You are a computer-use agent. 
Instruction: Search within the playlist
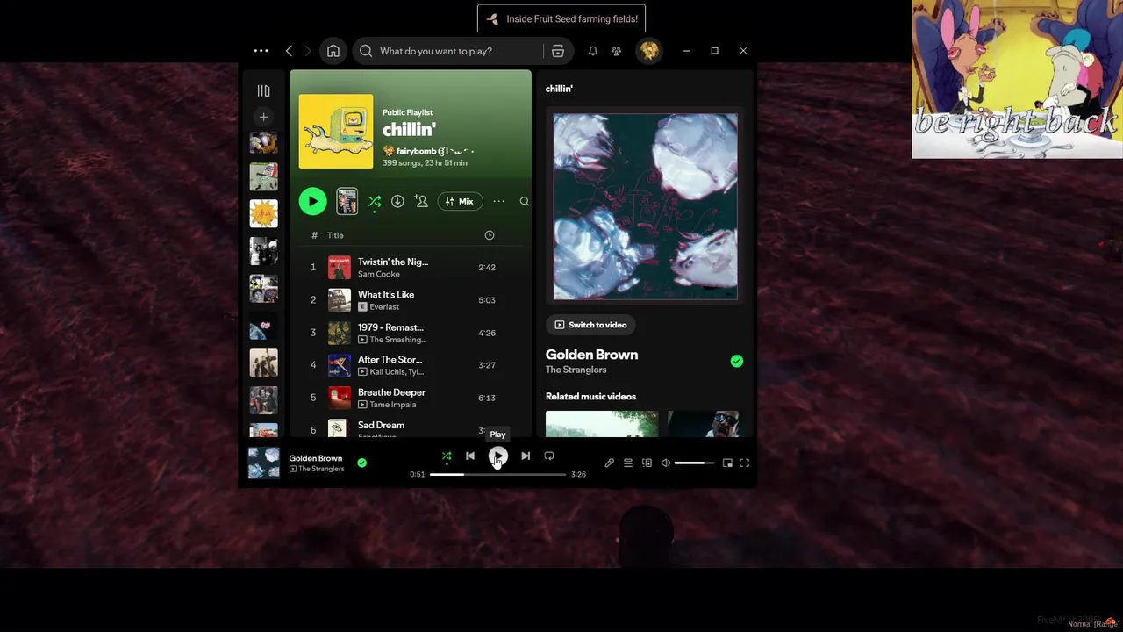click(524, 201)
